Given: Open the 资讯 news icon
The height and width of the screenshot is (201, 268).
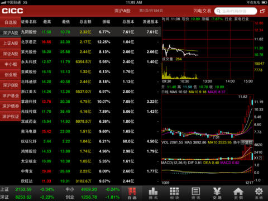Looking at the screenshot, I should coord(195,193).
